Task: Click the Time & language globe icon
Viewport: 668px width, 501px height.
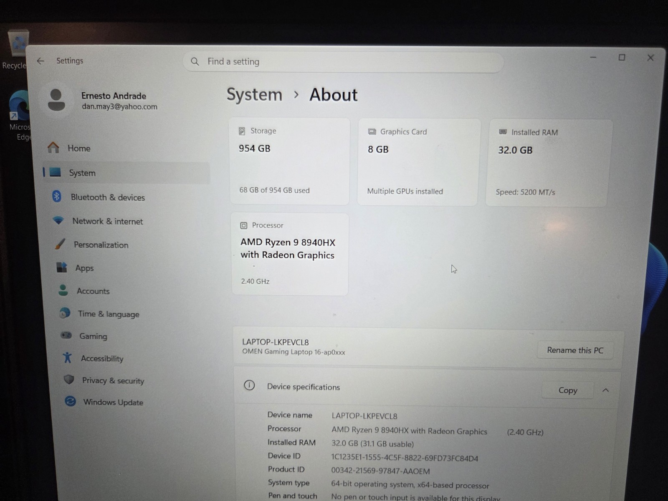Action: 65,313
